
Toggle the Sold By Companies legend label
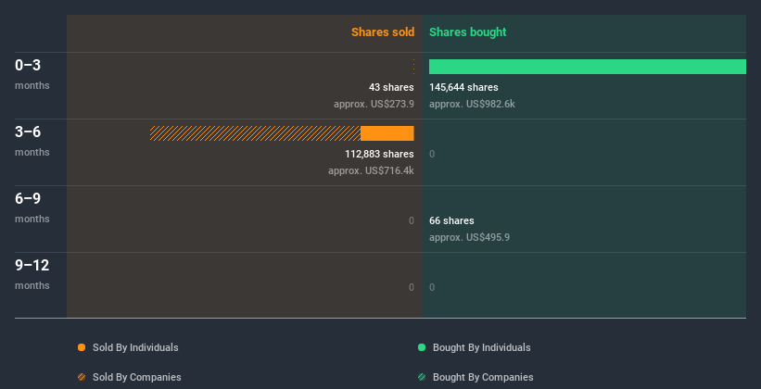click(x=137, y=377)
